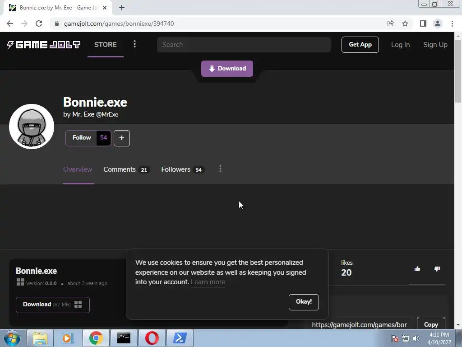Click the Download 87 MB package button
The image size is (462, 347).
pyautogui.click(x=52, y=305)
